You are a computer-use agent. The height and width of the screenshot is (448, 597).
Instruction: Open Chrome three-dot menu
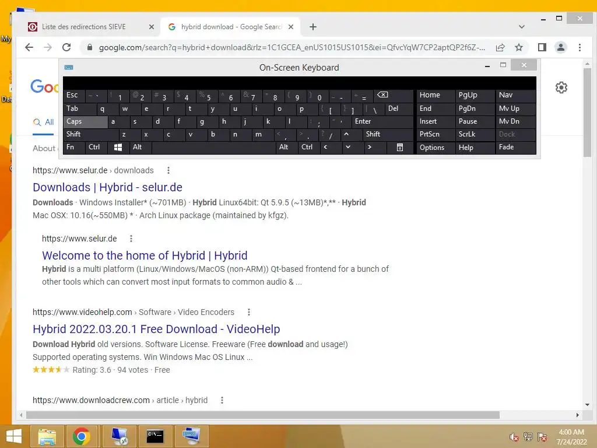point(580,47)
